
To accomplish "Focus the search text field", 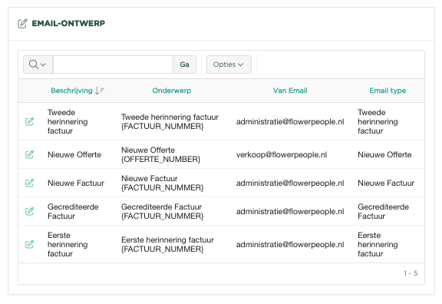I will 113,64.
